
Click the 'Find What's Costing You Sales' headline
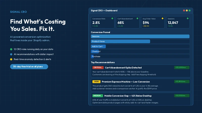[38, 25]
